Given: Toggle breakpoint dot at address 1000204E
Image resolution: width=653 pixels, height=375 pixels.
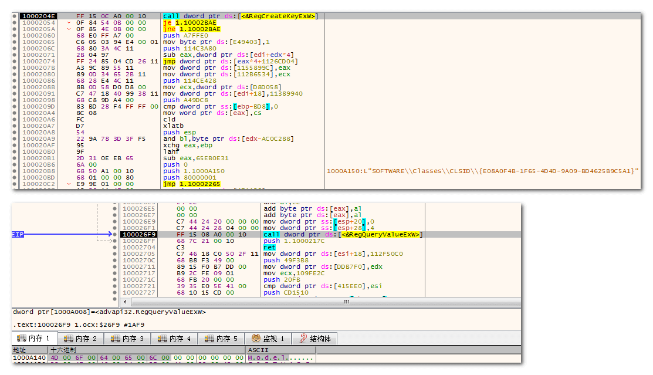Looking at the screenshot, I should 15,16.
